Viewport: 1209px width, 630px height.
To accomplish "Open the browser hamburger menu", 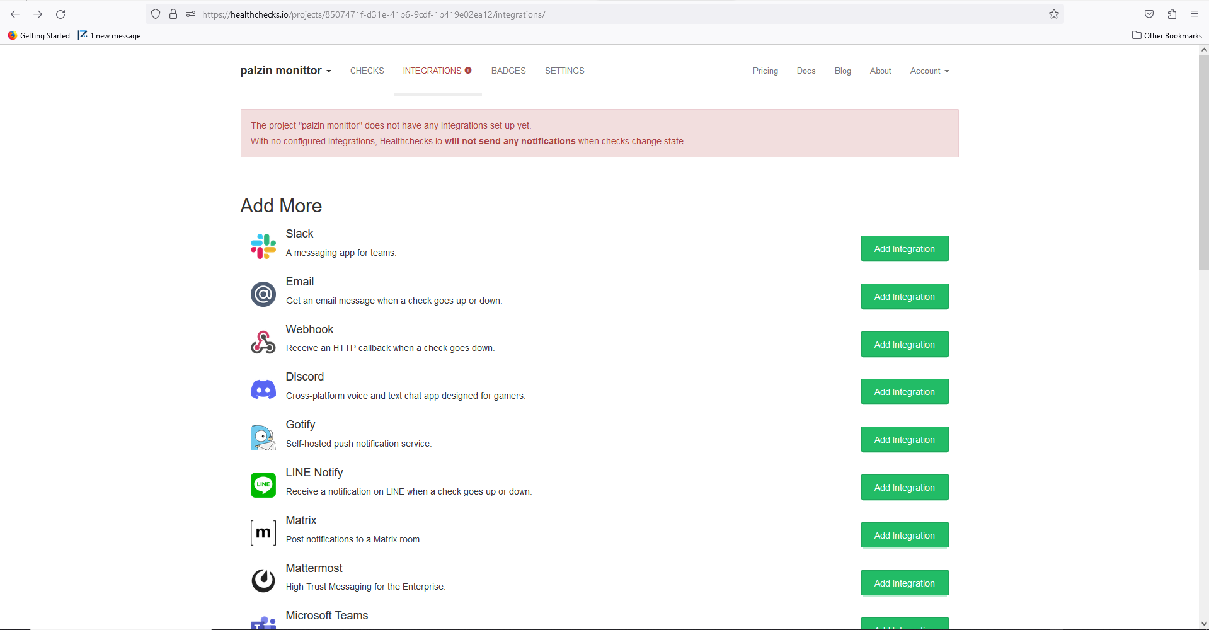I will point(1195,14).
